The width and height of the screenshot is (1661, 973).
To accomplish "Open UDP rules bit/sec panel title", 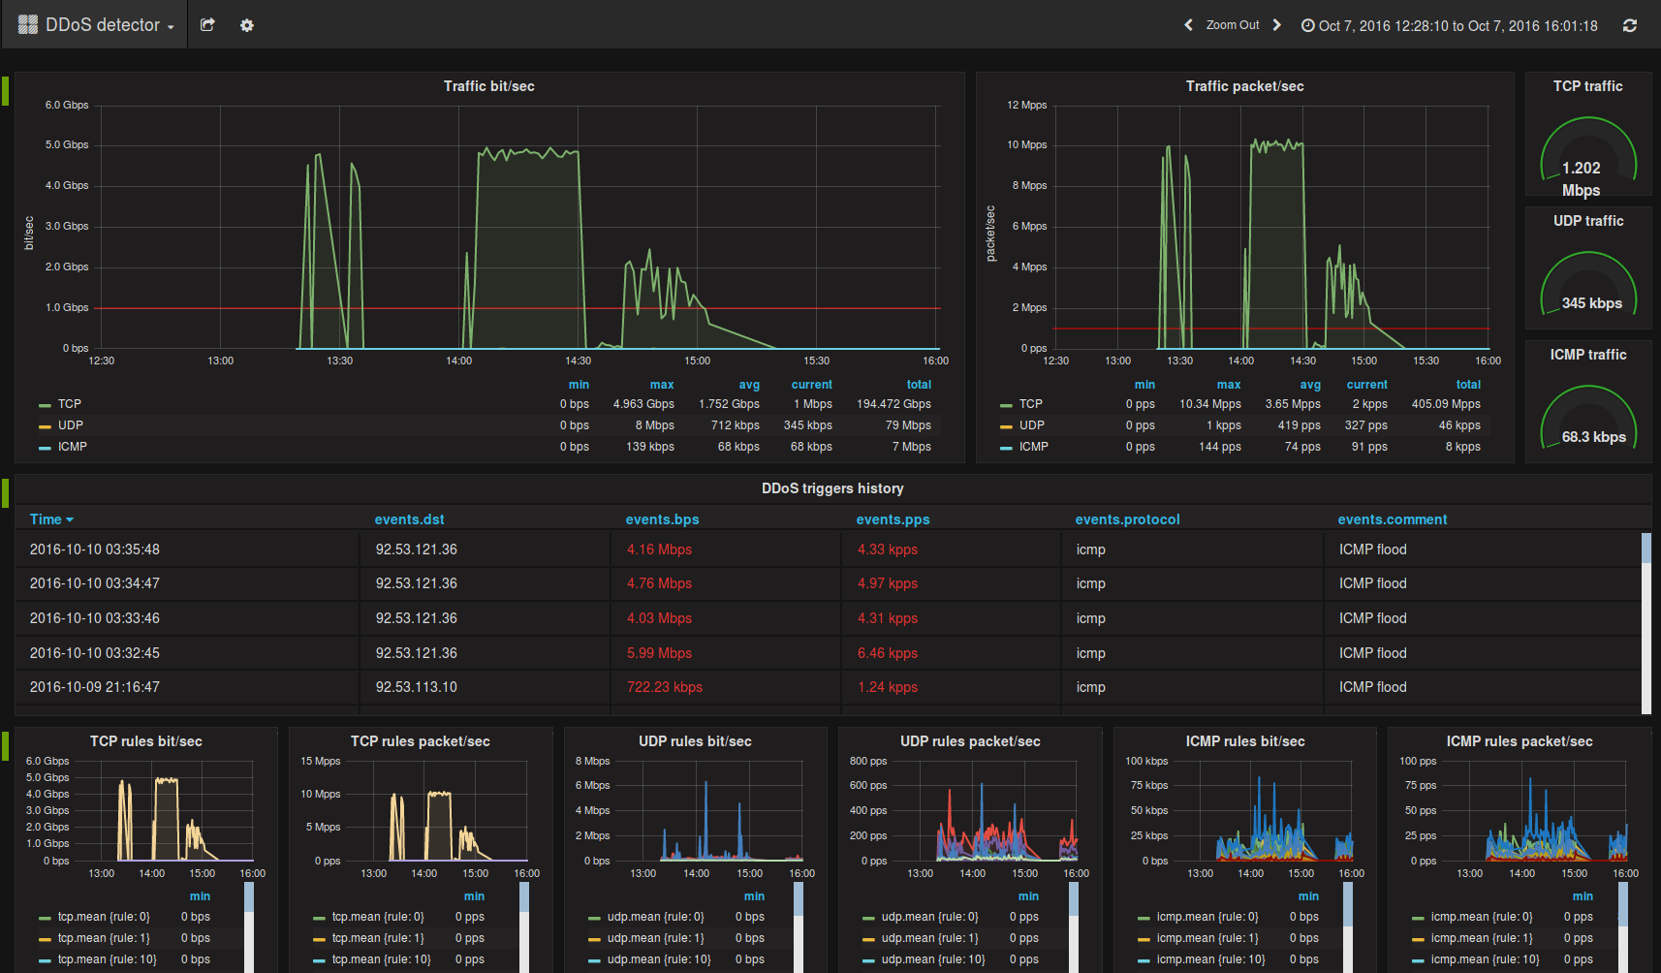I will [695, 741].
